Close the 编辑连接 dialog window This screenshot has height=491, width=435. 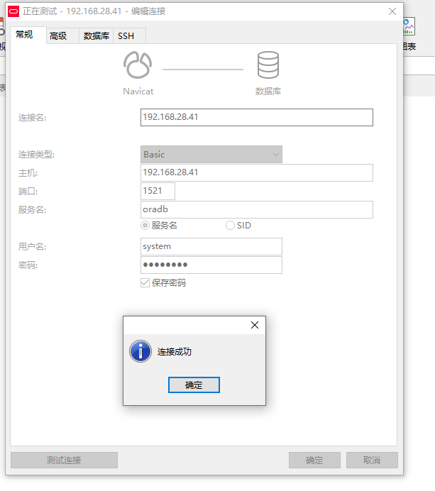pyautogui.click(x=392, y=11)
